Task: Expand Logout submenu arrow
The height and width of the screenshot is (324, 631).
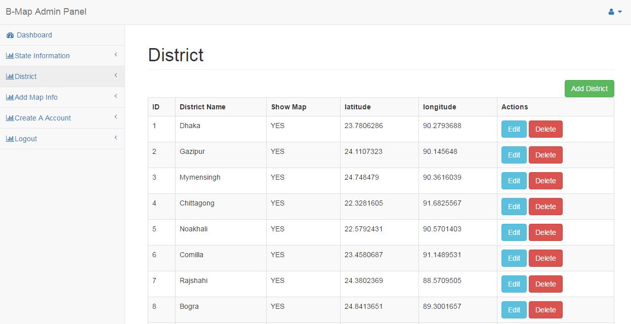Action: click(x=115, y=138)
